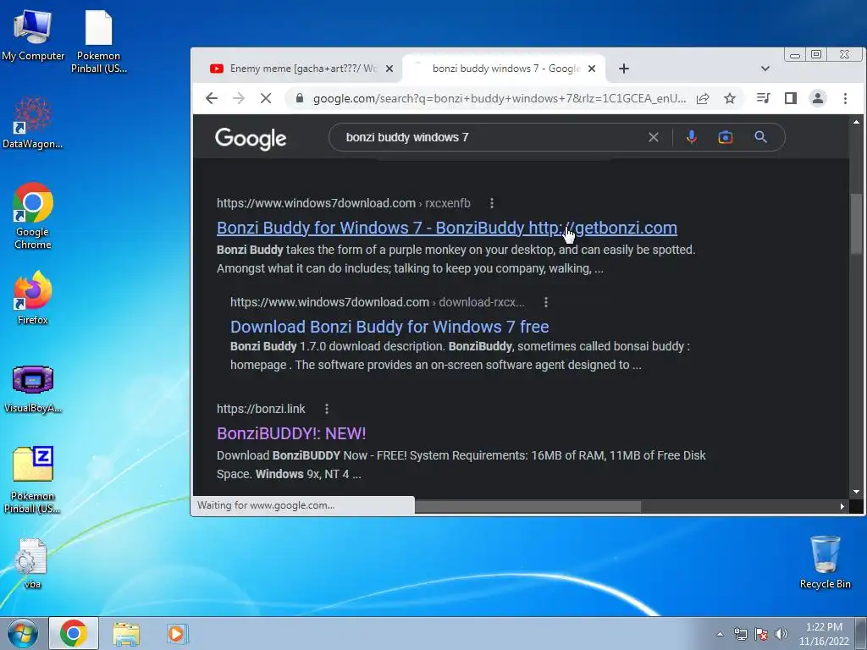Open Windows Media Player from taskbar
This screenshot has height=650, width=867.
pyautogui.click(x=176, y=633)
